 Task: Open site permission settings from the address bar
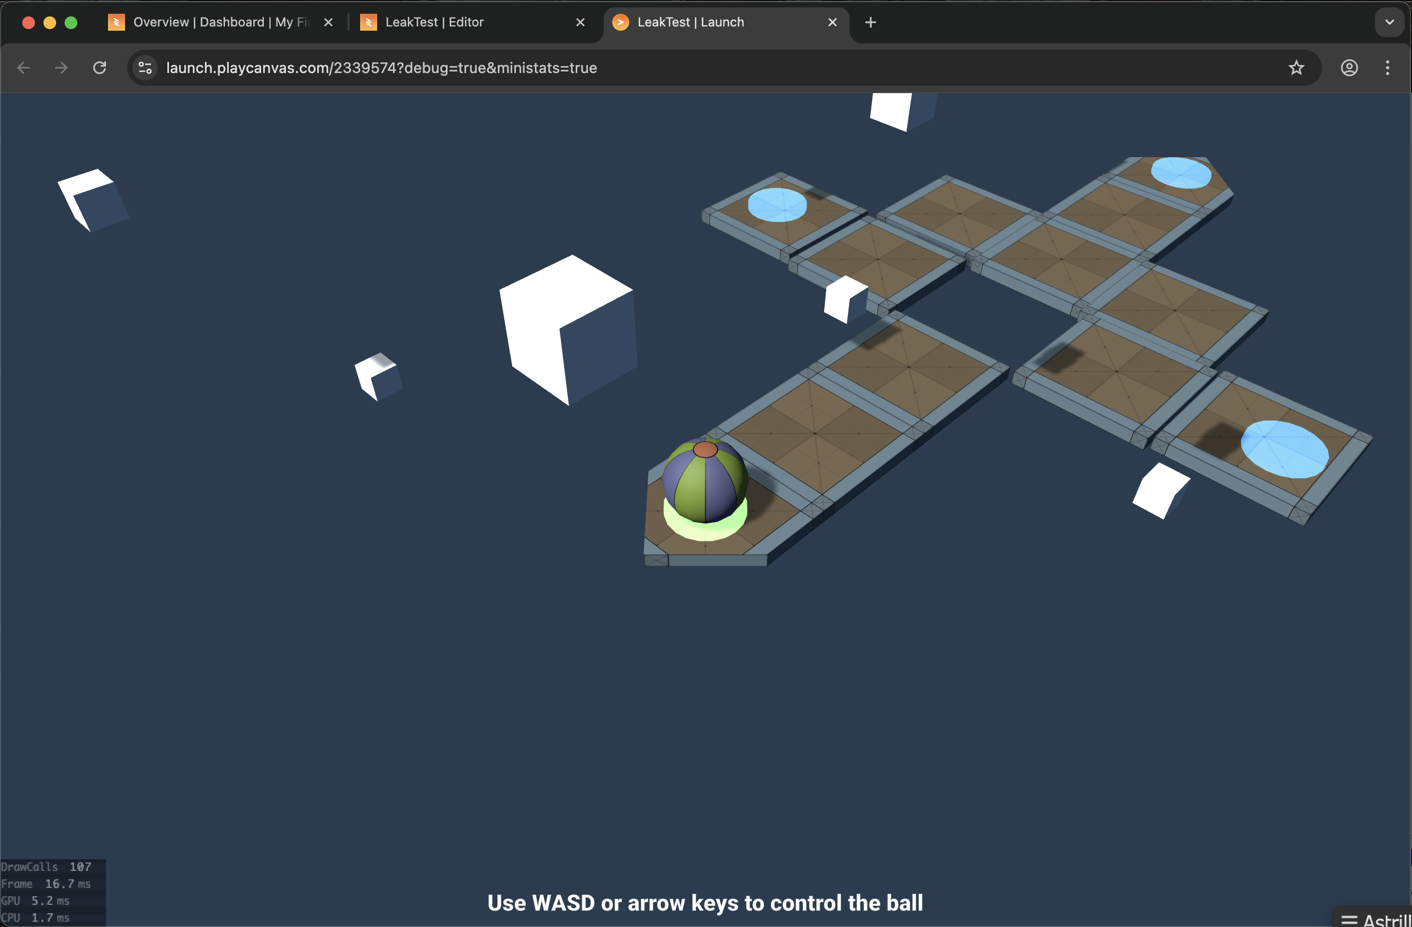tap(144, 68)
